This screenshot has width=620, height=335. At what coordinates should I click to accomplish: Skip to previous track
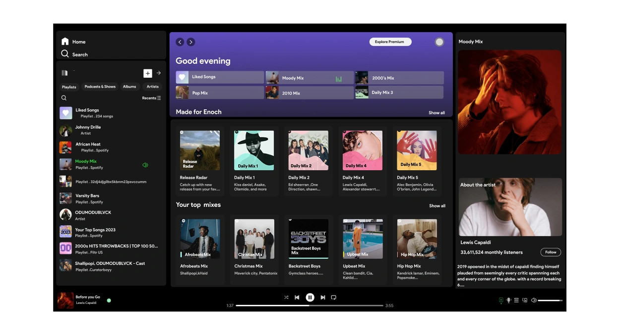click(297, 297)
